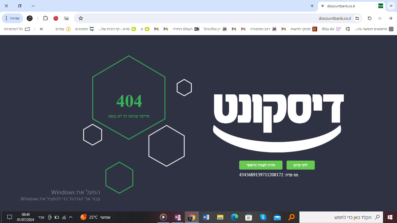This screenshot has height=223, width=397.
Task: Open Microsoft Edge from the taskbar
Action: click(235, 217)
